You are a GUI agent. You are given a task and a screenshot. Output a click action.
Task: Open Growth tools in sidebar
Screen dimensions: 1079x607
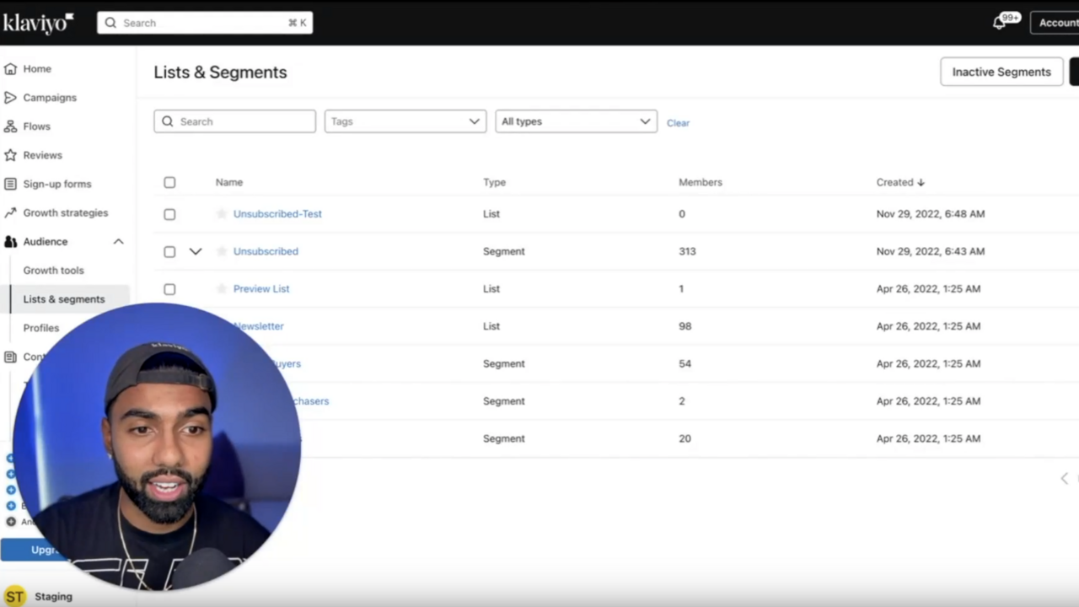(x=53, y=270)
